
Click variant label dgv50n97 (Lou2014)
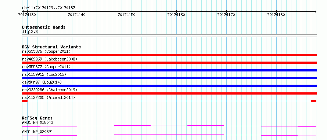(x=42, y=82)
